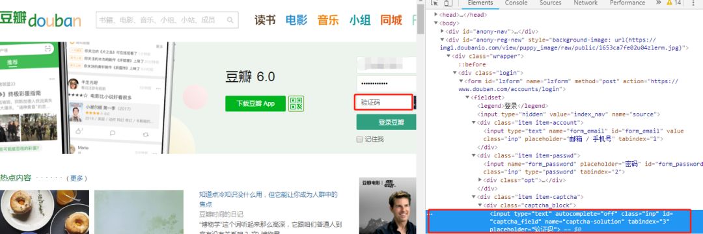Click the 豆瓣时间的日记 author text
The width and height of the screenshot is (703, 234).
[221, 214]
